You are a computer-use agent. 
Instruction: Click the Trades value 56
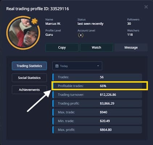tap(102, 77)
